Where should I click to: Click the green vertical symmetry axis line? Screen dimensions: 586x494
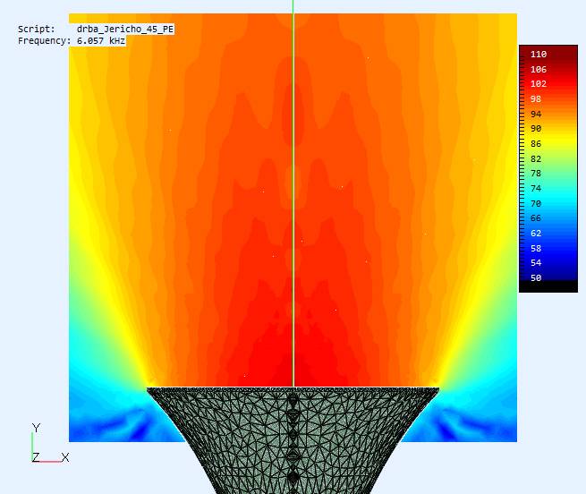pyautogui.click(x=293, y=193)
